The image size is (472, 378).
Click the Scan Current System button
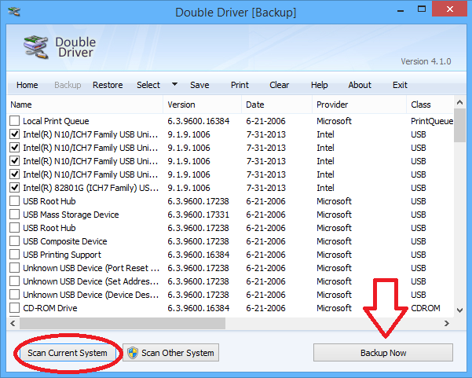tap(68, 353)
